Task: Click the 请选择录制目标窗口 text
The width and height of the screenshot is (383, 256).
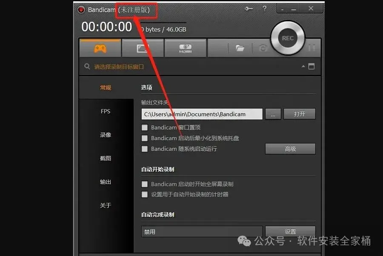Action: pos(119,67)
